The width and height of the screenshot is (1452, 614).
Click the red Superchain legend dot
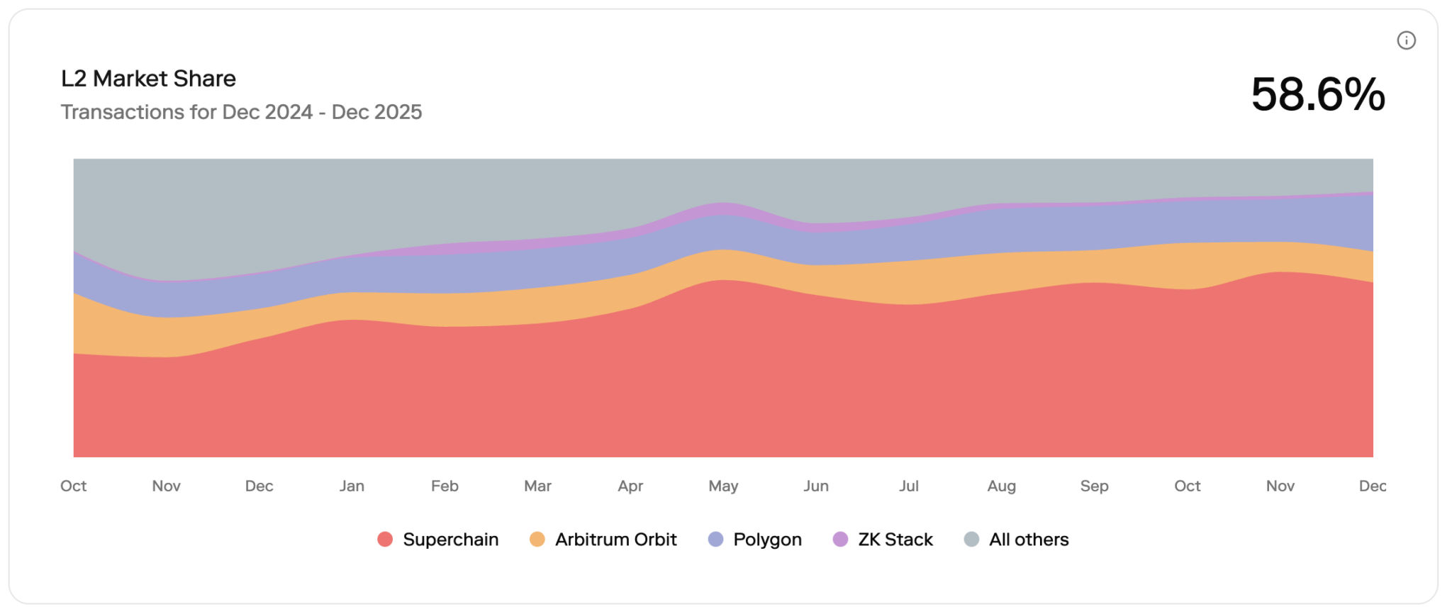coord(385,540)
